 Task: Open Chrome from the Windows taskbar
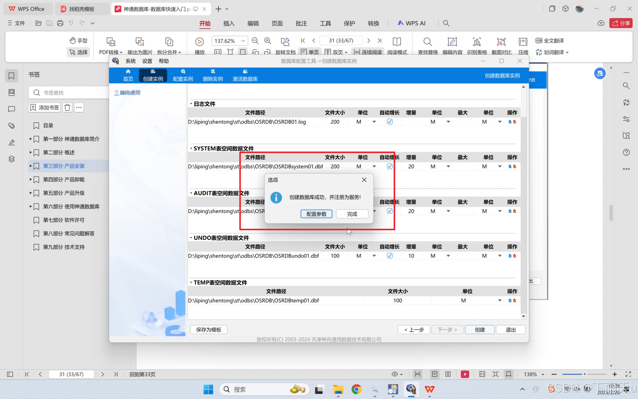pos(356,389)
